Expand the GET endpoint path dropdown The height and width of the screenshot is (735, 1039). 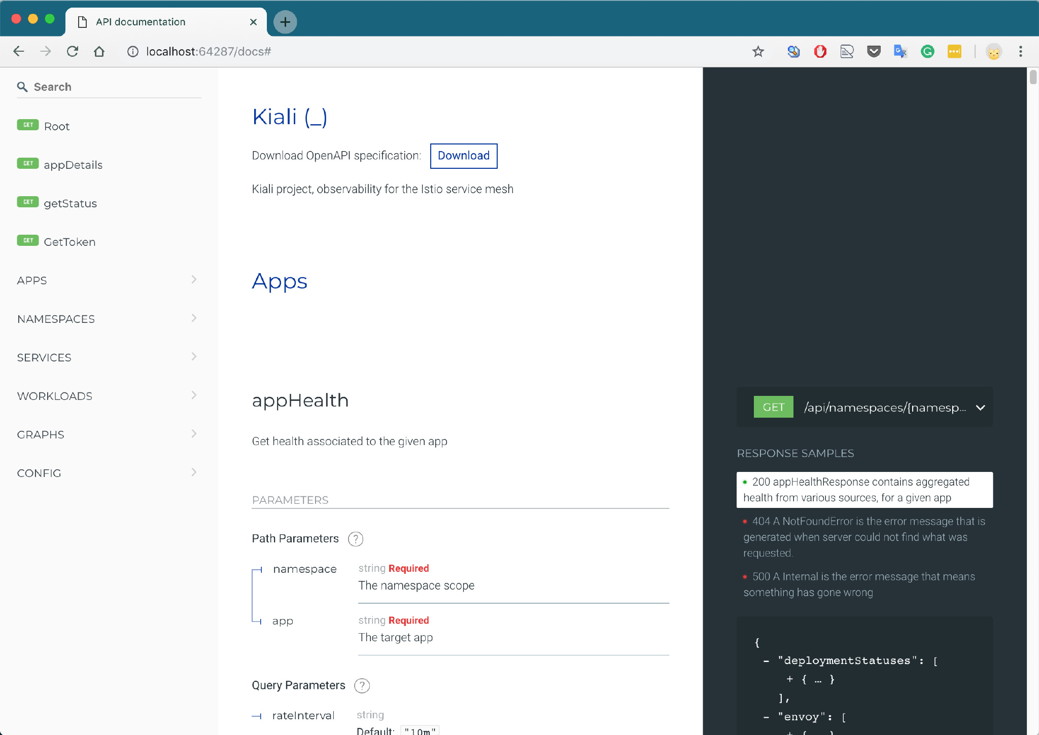[980, 408]
